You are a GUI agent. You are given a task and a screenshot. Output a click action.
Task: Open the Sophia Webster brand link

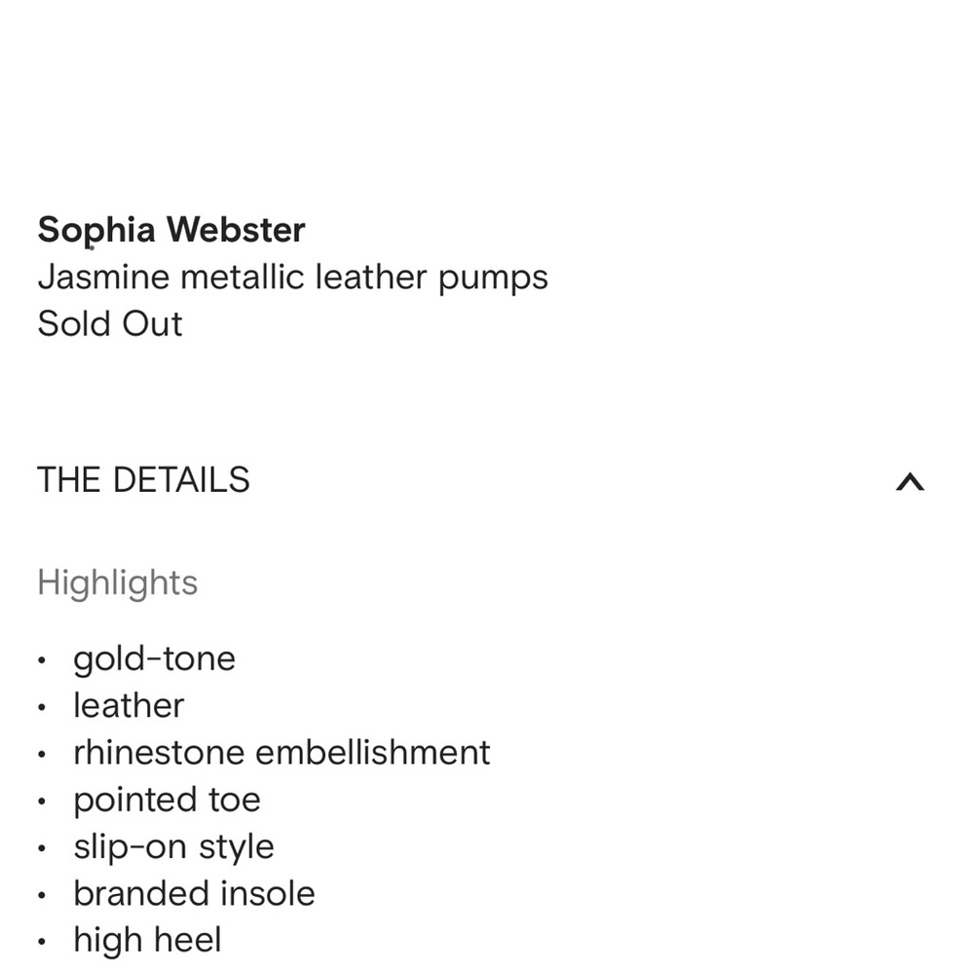171,231
